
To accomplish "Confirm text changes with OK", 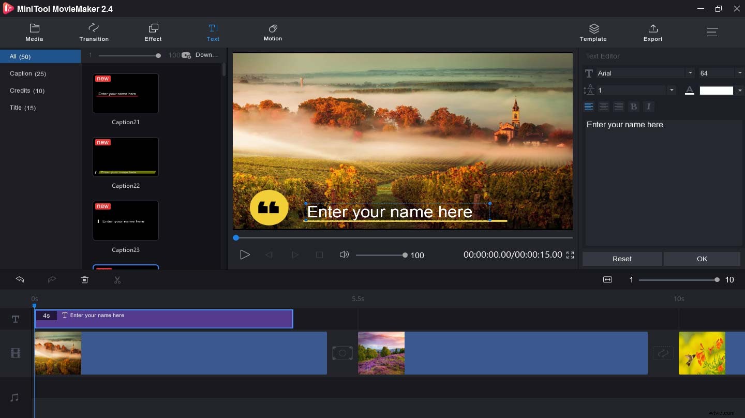I will 702,259.
